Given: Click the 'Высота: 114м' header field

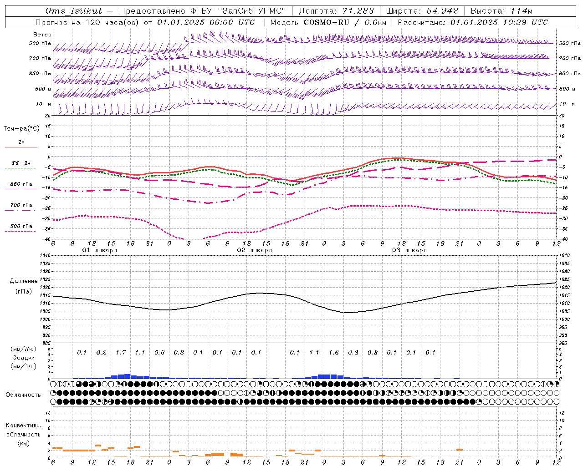Looking at the screenshot, I should 501,11.
